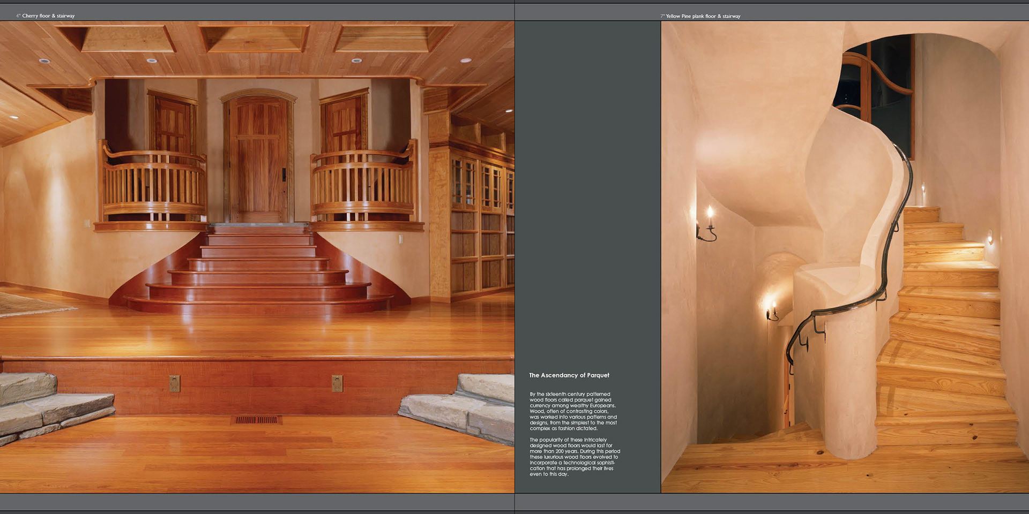Click the yellow pine spiral stairway photo
The width and height of the screenshot is (1029, 514).
[x=845, y=257]
